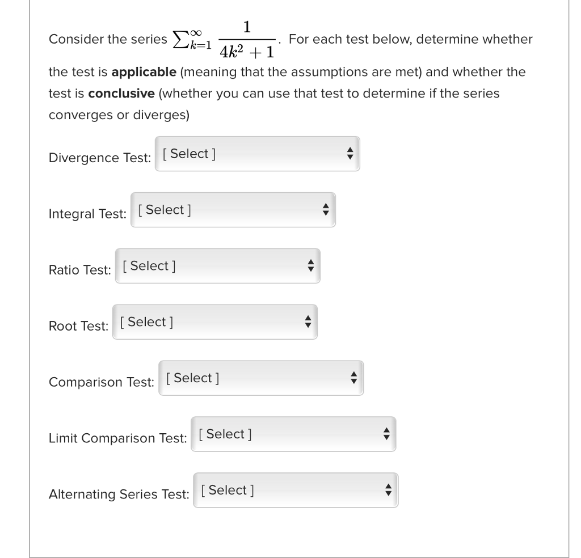Open the Divergence Test dropdown
Image resolution: width=581 pixels, height=558 pixels.
pos(255,154)
